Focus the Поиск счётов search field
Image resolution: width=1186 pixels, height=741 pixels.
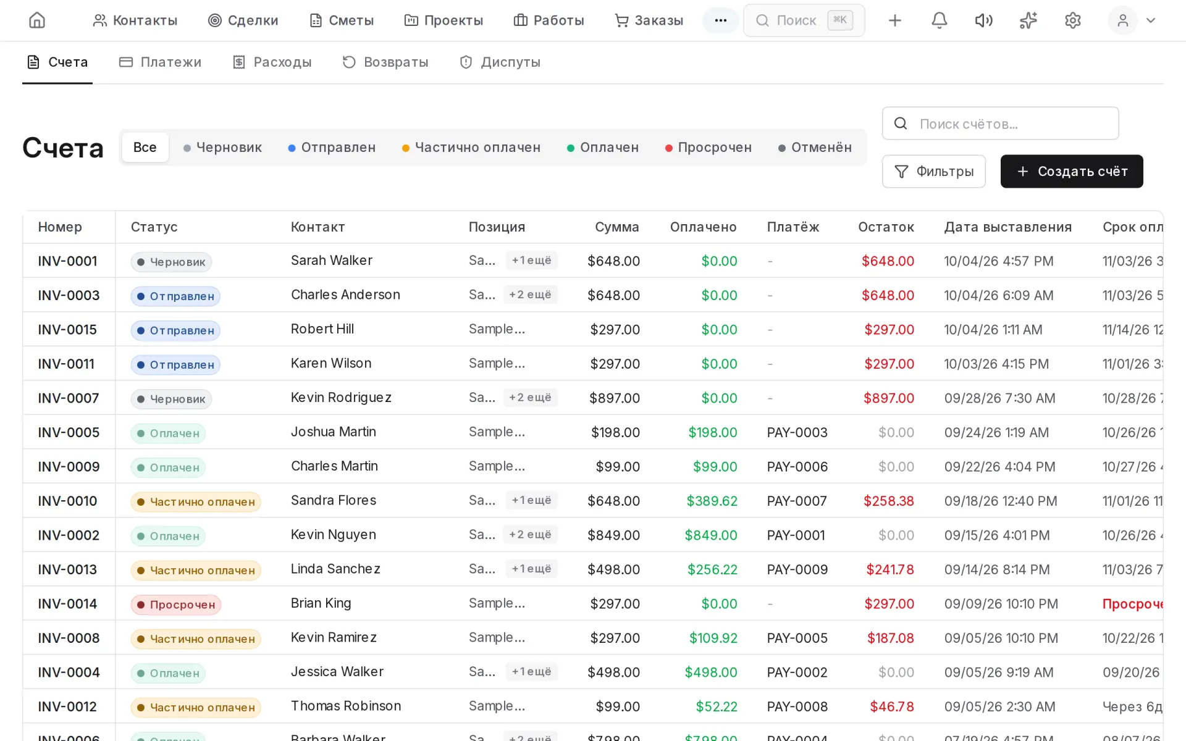pos(1000,124)
